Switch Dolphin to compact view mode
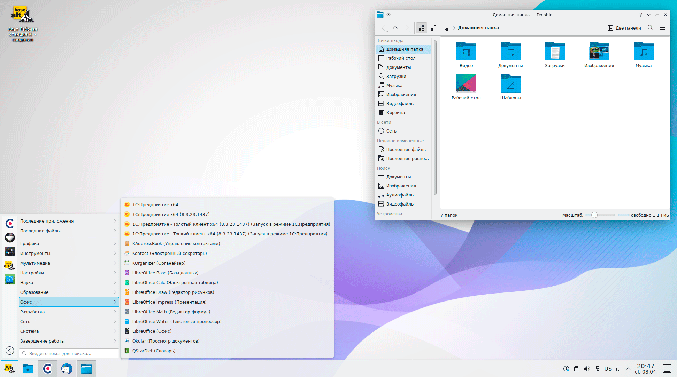Viewport: 677px width, 377px height. coord(433,28)
